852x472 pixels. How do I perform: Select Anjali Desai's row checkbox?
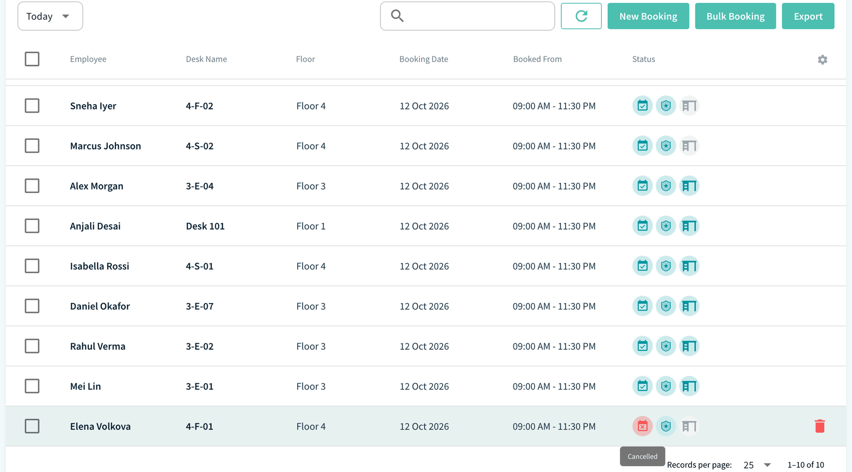click(x=32, y=226)
